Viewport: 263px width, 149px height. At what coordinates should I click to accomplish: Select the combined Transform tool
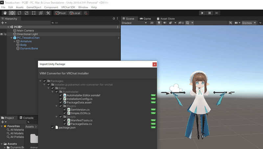[41, 13]
